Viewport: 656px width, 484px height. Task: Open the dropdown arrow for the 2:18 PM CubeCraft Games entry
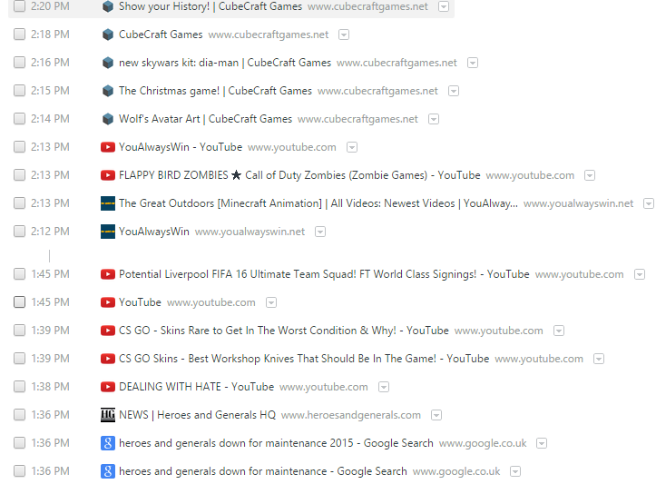[x=344, y=35]
